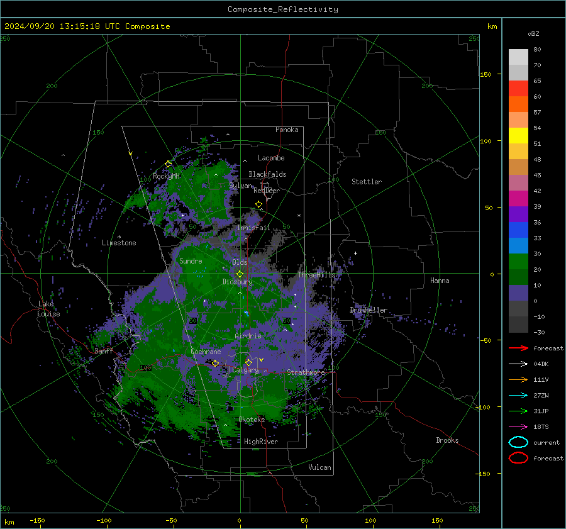The width and height of the screenshot is (566, 529).
Task: Click the red forecast ellipse icon
Action: point(518,458)
